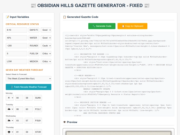Screen dimensions: 180x135
Task: Open status dropdown for the MEDICINE row
Action: [x=46, y=61]
